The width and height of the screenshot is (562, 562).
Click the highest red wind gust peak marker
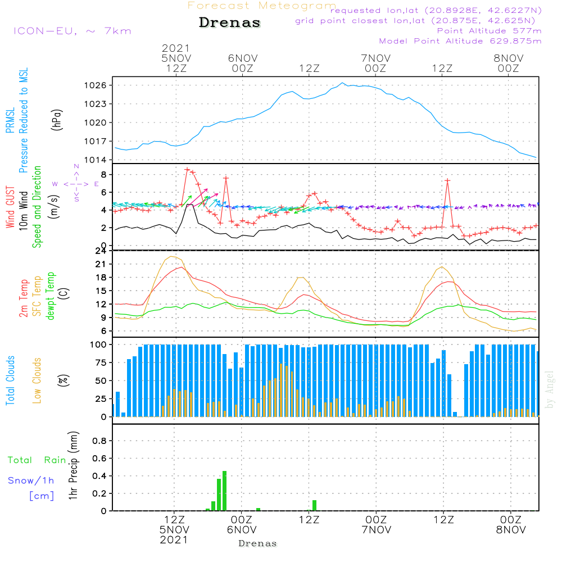click(187, 169)
